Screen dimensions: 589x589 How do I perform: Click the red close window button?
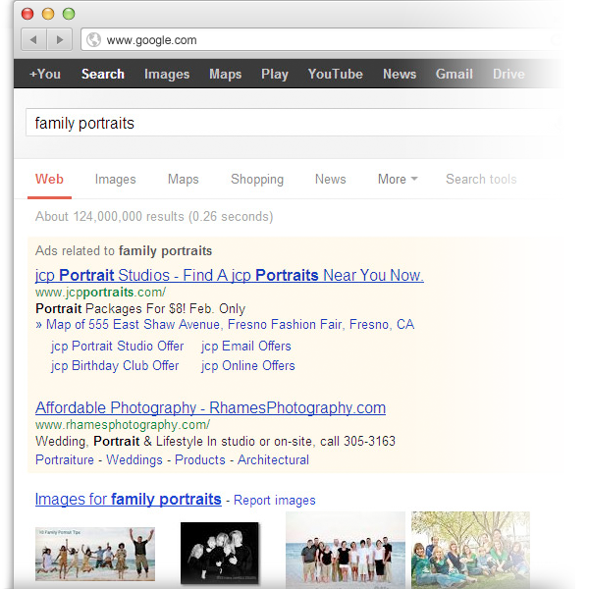[x=27, y=14]
